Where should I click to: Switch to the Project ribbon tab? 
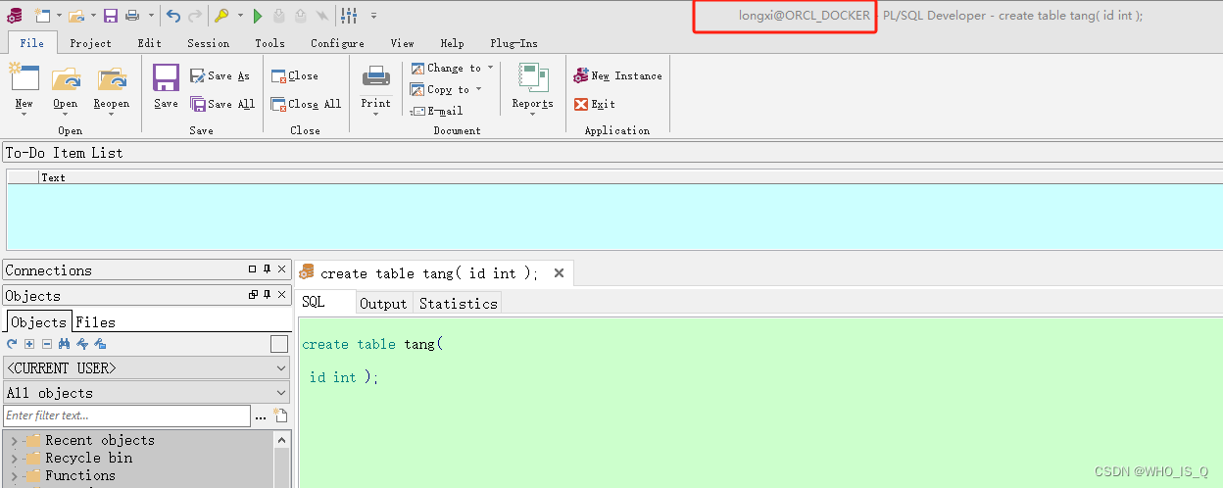tap(91, 43)
